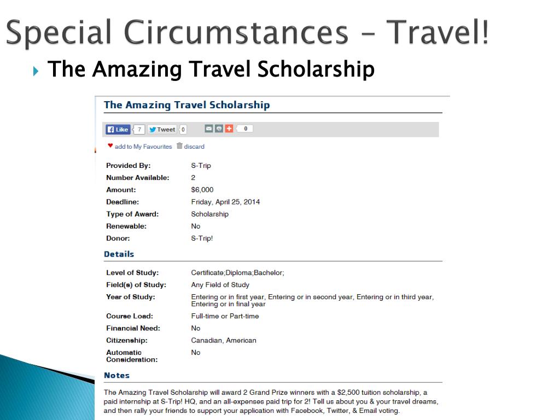Click the $6,000 amount value

[x=202, y=190]
